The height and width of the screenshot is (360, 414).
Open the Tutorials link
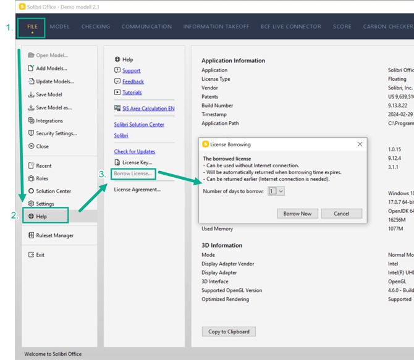[x=132, y=93]
